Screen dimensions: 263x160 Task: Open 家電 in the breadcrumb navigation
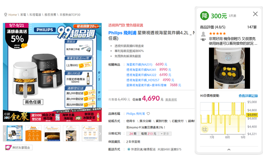[x=23, y=15]
